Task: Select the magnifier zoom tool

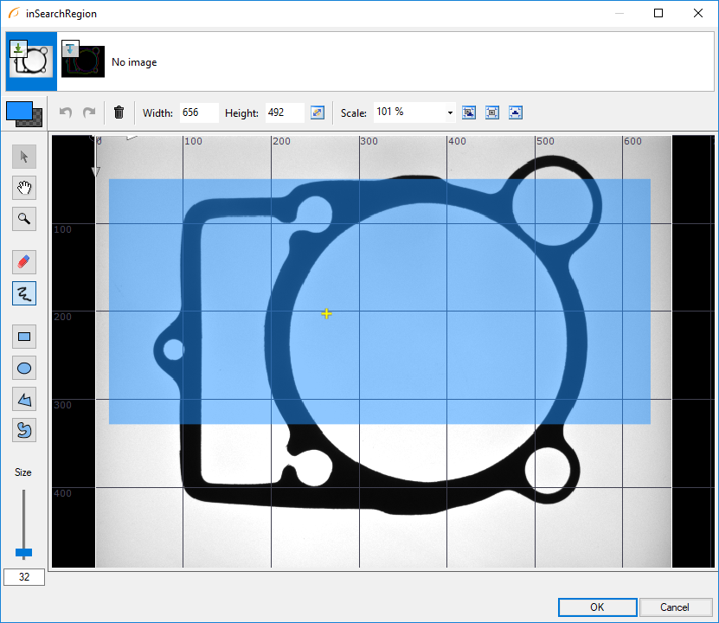Action: [x=24, y=219]
